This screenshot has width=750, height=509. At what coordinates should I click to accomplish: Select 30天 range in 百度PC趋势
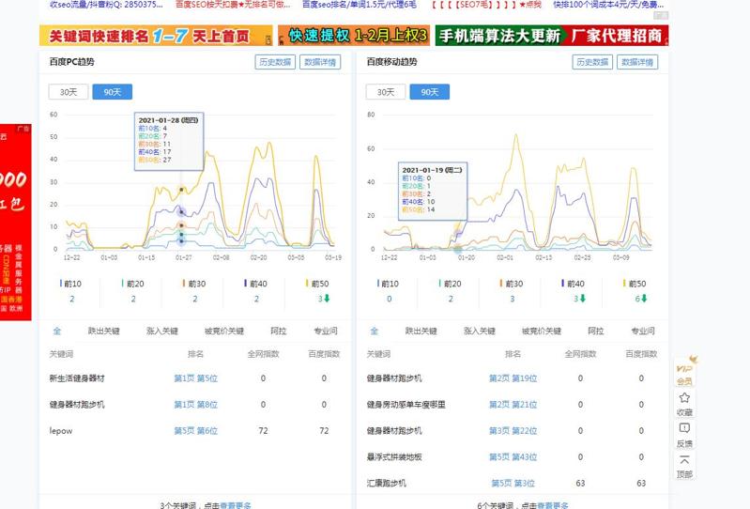click(69, 92)
